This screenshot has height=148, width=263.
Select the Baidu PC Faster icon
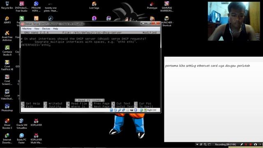(x=22, y=139)
